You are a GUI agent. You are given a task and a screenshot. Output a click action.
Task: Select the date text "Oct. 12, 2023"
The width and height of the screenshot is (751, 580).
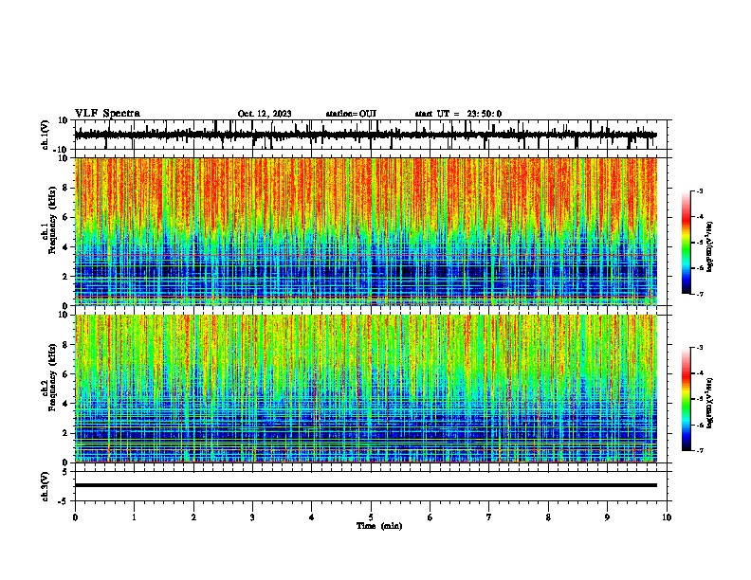coord(265,114)
